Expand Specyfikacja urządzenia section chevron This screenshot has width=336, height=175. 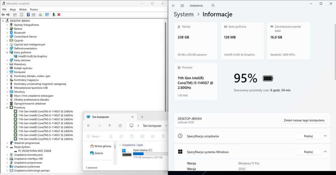(x=325, y=136)
